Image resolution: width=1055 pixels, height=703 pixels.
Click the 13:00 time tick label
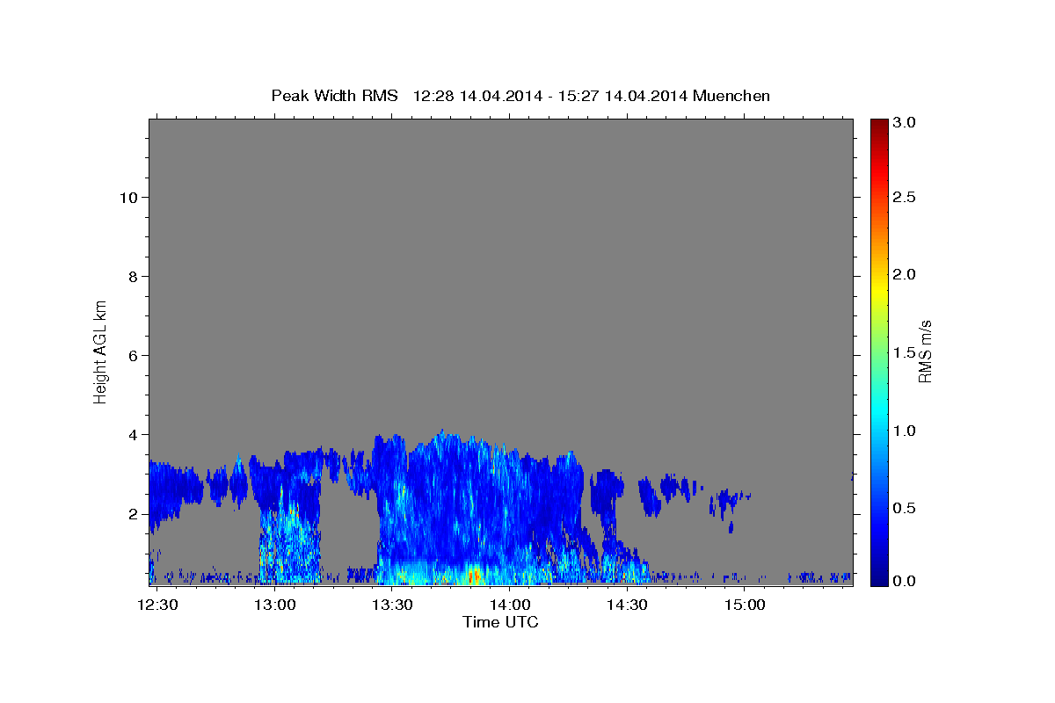pos(276,605)
